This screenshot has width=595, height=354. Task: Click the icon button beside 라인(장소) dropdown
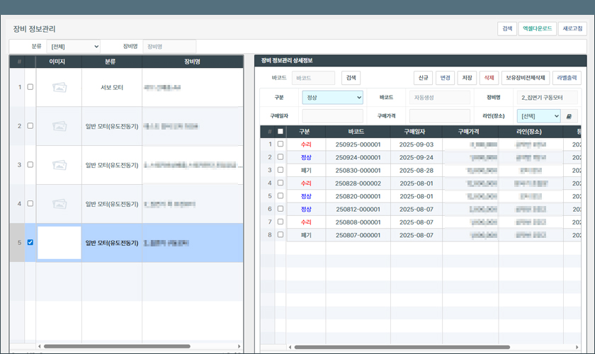tap(569, 116)
